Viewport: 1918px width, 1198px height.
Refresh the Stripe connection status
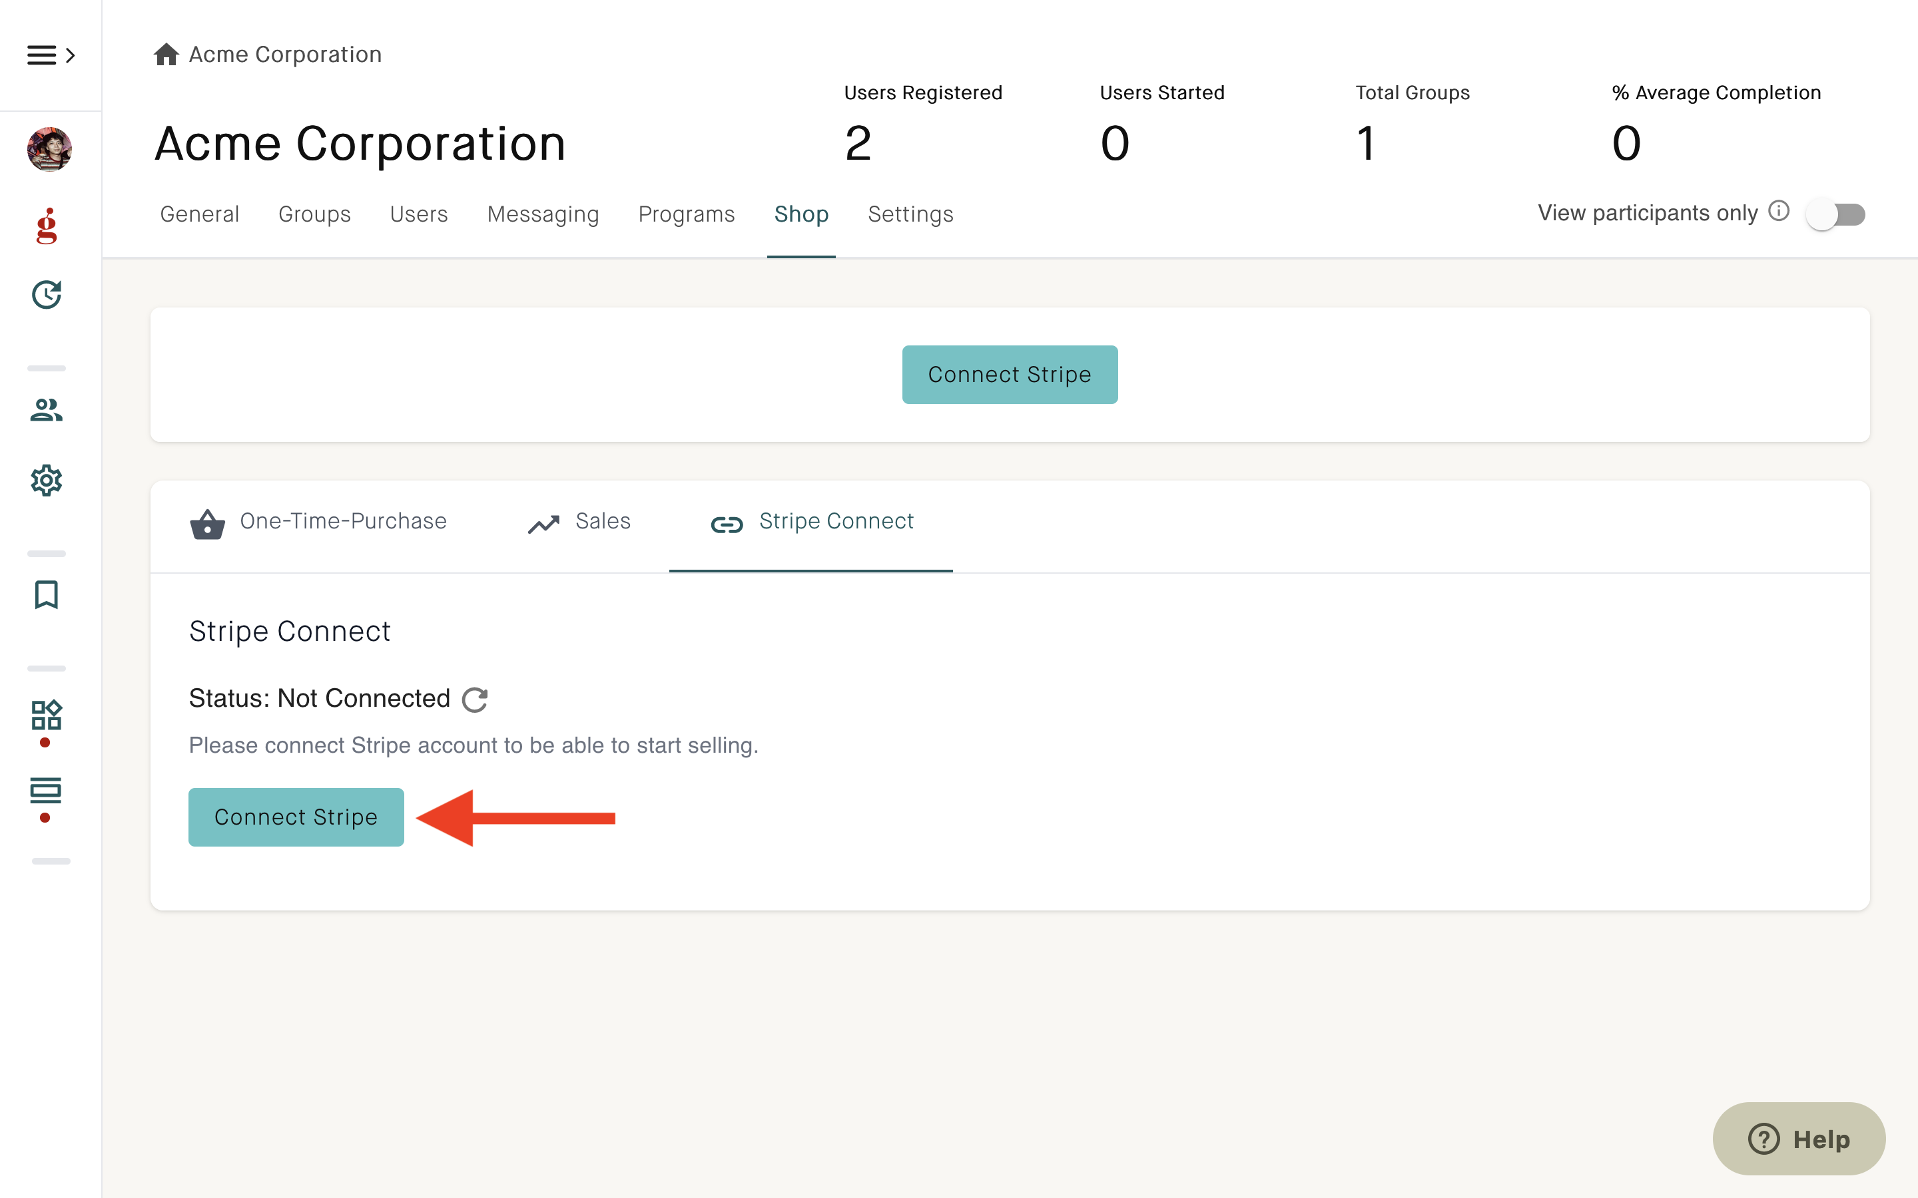474,699
